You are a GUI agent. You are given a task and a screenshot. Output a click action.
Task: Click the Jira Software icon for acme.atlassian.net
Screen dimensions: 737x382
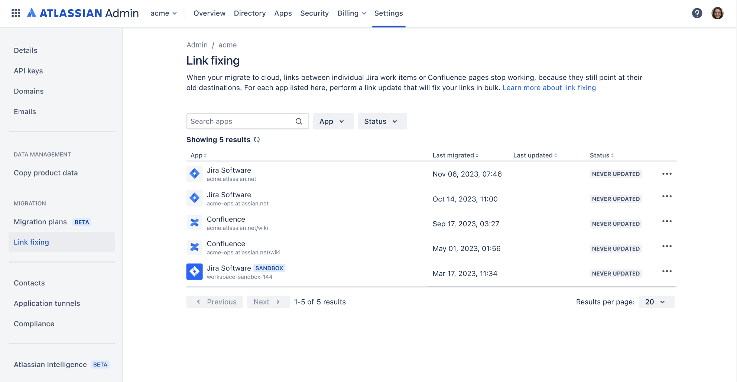194,174
